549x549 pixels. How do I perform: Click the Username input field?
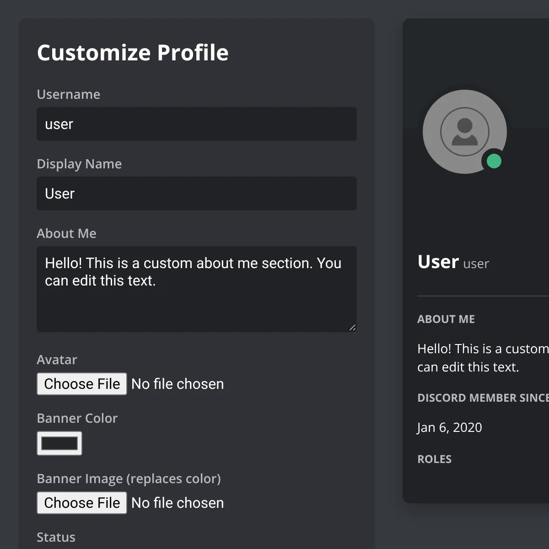197,124
